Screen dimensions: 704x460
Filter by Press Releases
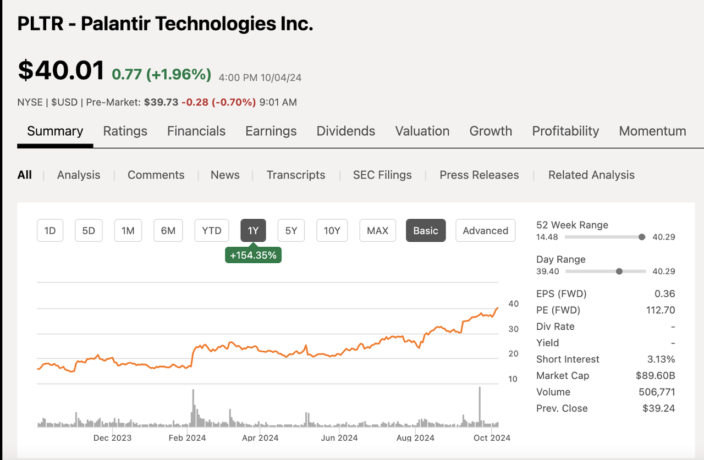(x=479, y=175)
